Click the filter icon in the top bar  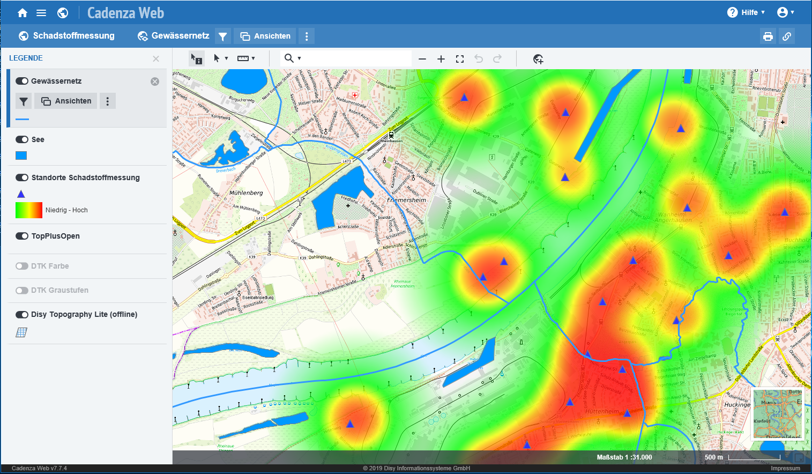(223, 36)
